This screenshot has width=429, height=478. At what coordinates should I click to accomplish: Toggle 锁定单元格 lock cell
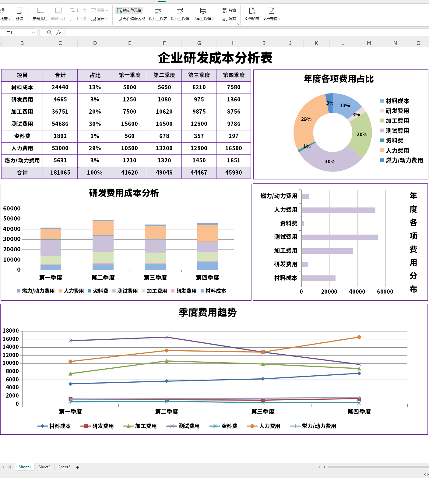pyautogui.click(x=129, y=10)
